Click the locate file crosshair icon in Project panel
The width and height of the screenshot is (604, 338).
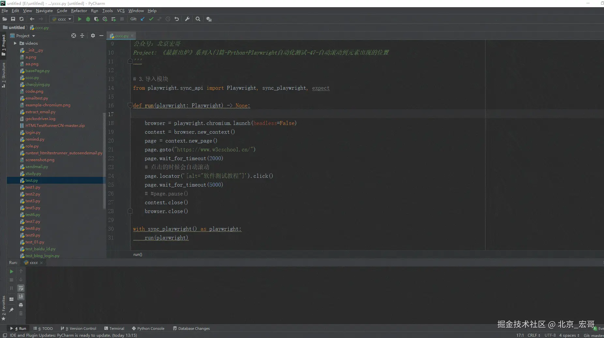[x=74, y=36]
